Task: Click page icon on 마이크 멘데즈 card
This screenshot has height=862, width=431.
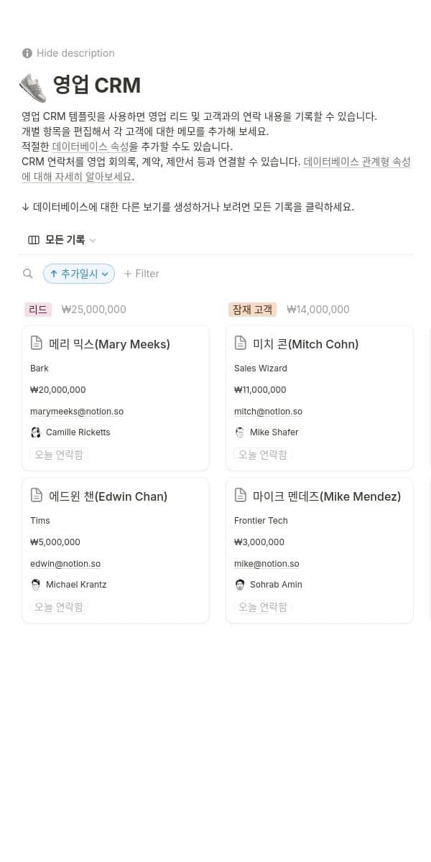Action: point(241,496)
